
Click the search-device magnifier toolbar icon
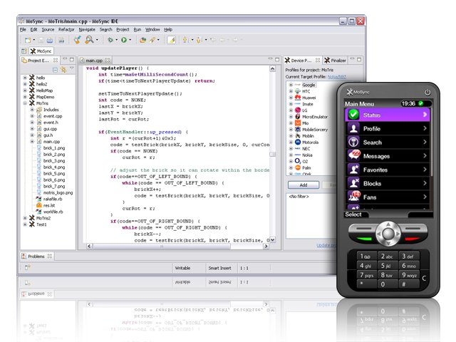pos(89,40)
